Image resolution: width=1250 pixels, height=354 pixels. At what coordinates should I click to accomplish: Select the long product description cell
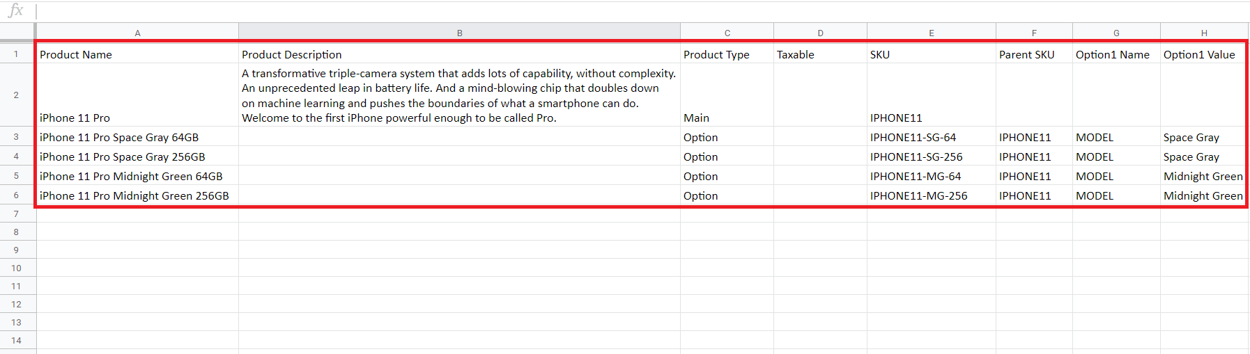459,95
